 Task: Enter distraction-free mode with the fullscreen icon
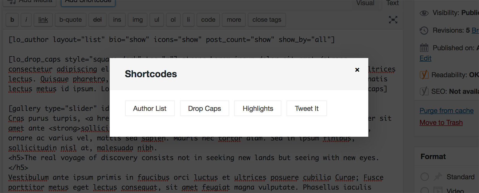(393, 19)
